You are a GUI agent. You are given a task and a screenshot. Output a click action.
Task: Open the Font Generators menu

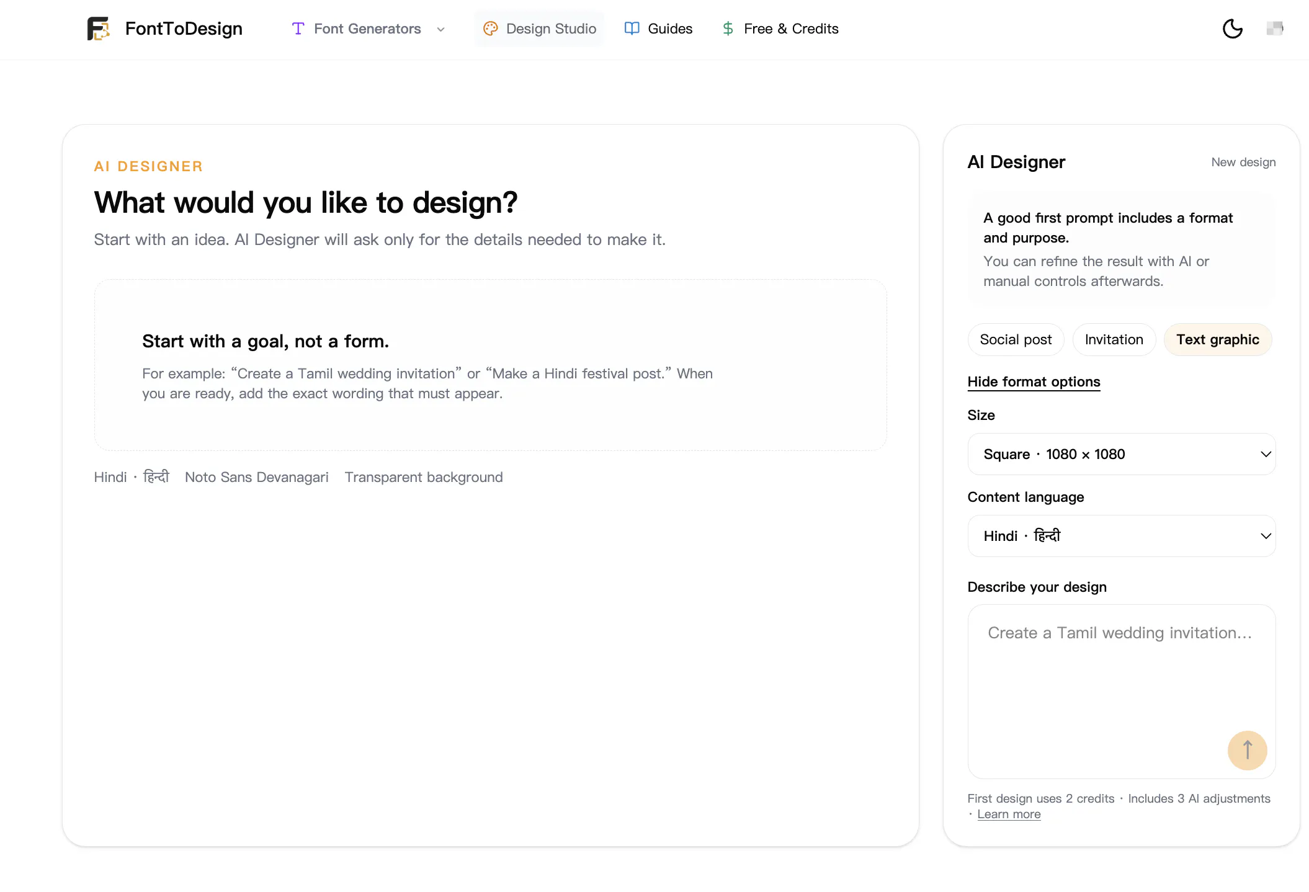point(368,29)
